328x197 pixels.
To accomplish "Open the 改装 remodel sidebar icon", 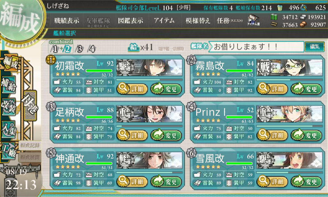I will 9,107.
